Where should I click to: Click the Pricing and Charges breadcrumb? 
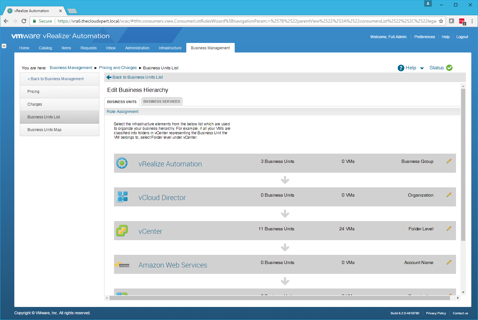click(x=118, y=68)
